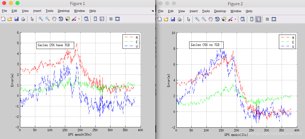Print Figure 2 with the printer icon
This screenshot has height=139, width=305.
pyautogui.click(x=179, y=19)
